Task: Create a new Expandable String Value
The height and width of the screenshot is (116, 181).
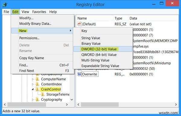Action: (103, 66)
